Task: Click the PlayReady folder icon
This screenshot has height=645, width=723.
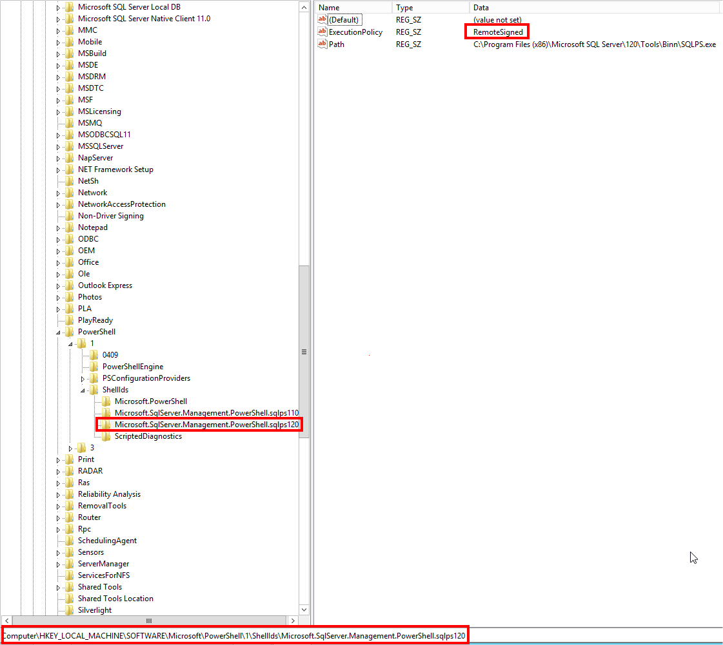Action: (70, 320)
